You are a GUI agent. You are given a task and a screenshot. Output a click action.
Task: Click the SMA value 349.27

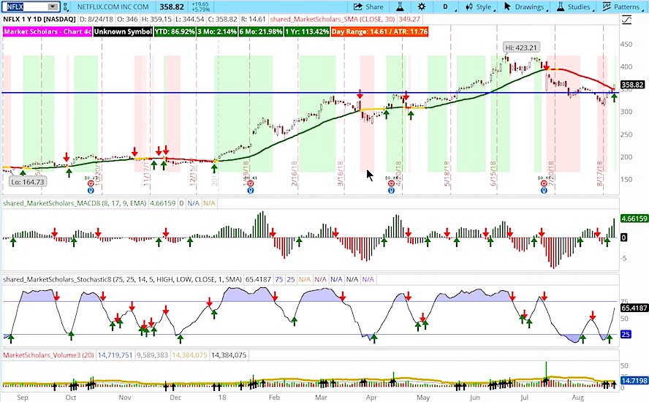409,20
